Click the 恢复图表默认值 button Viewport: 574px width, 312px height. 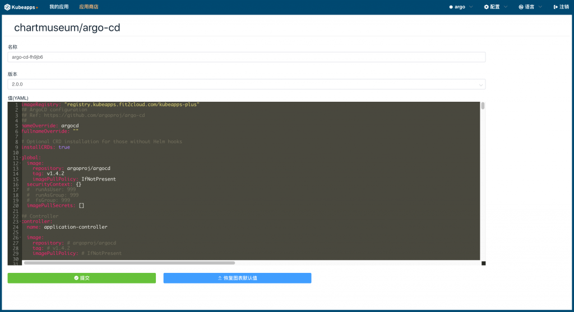(x=237, y=278)
